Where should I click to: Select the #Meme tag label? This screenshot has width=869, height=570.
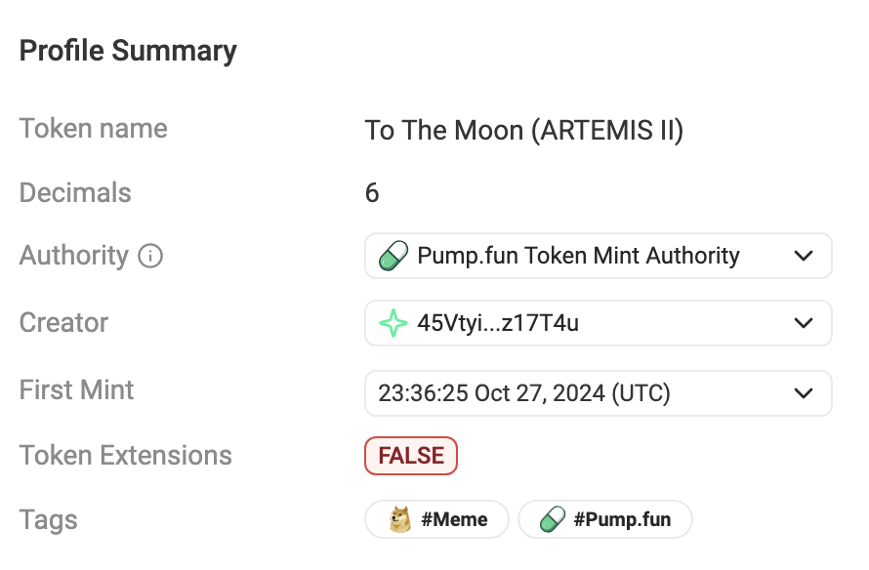[x=454, y=519]
